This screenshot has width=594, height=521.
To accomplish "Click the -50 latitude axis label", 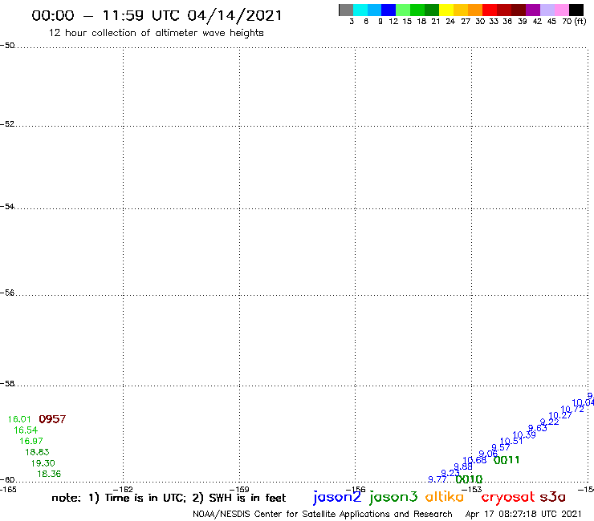I will tap(7, 46).
